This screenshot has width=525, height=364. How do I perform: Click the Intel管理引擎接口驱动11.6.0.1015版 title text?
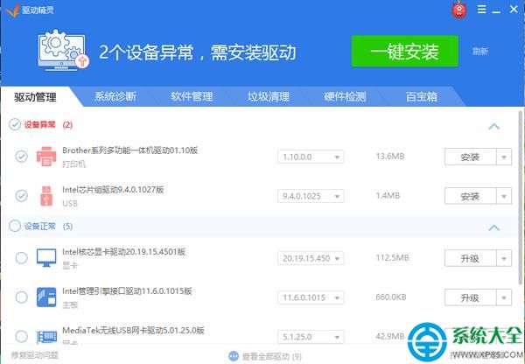[x=127, y=290]
